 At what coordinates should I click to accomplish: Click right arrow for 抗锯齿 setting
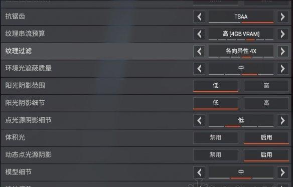tap(283, 17)
